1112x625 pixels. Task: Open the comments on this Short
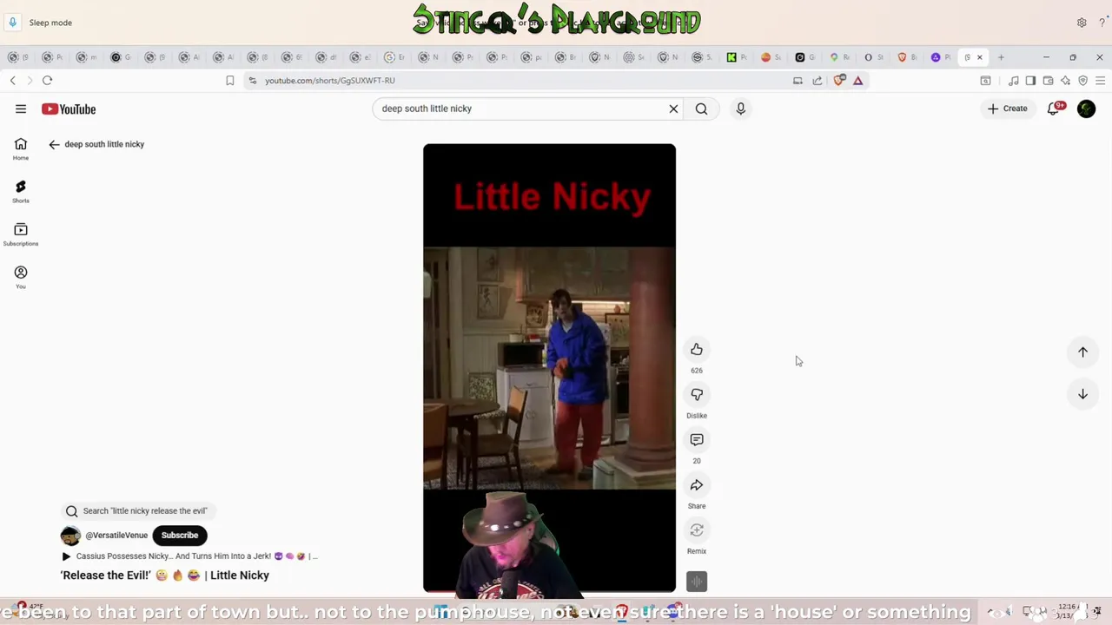click(x=697, y=439)
